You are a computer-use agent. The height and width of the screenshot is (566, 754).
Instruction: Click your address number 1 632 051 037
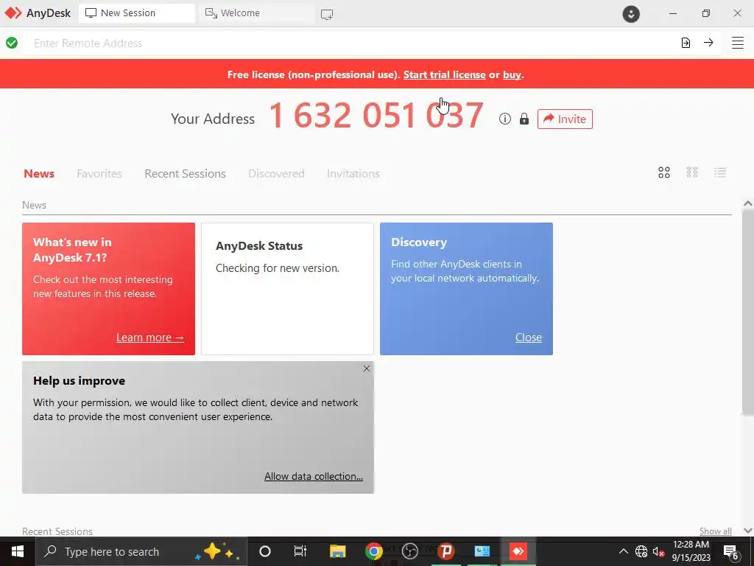(376, 116)
